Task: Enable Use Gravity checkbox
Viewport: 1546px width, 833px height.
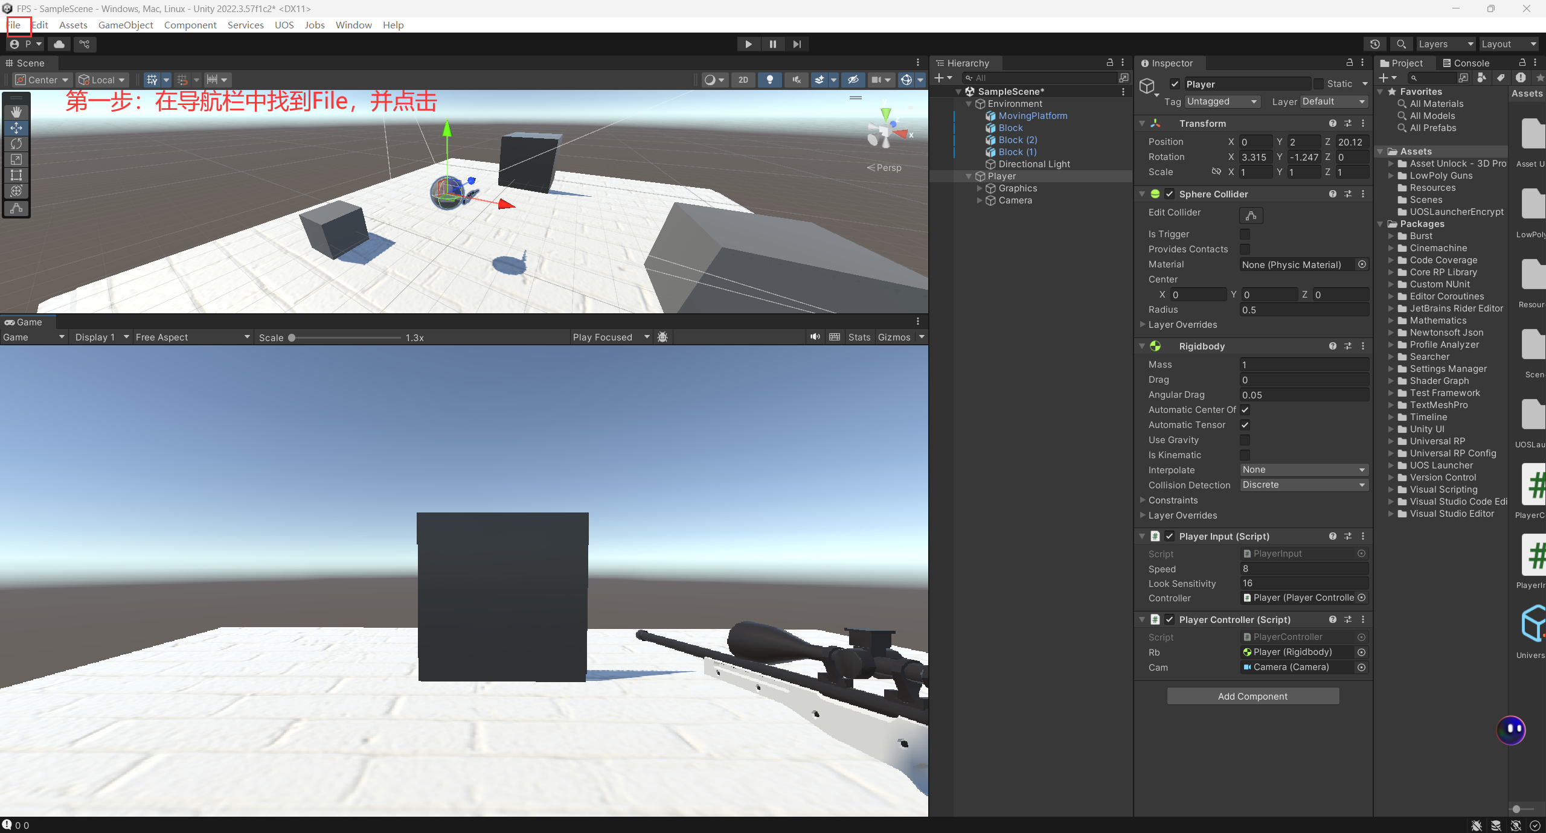Action: (x=1245, y=440)
